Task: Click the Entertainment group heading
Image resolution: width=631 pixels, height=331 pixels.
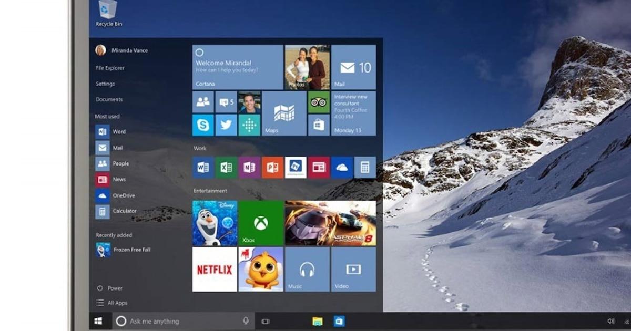Action: [210, 191]
